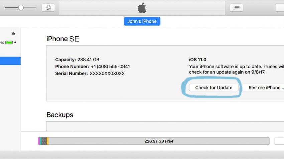Click the Apple logo status display
This screenshot has height=159, width=284.
142,8
